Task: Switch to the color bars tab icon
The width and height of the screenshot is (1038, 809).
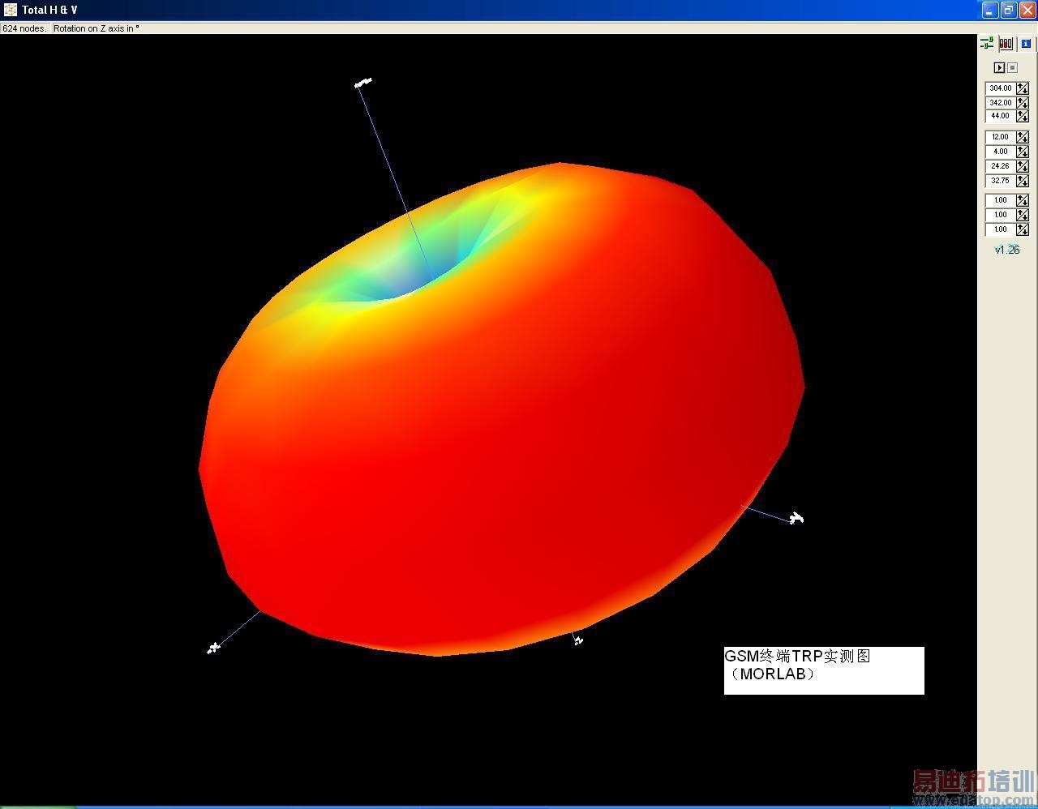Action: point(1006,44)
